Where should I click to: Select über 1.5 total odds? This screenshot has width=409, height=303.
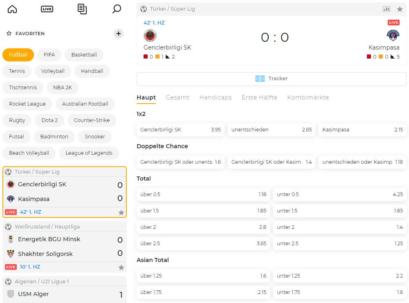[x=203, y=211]
